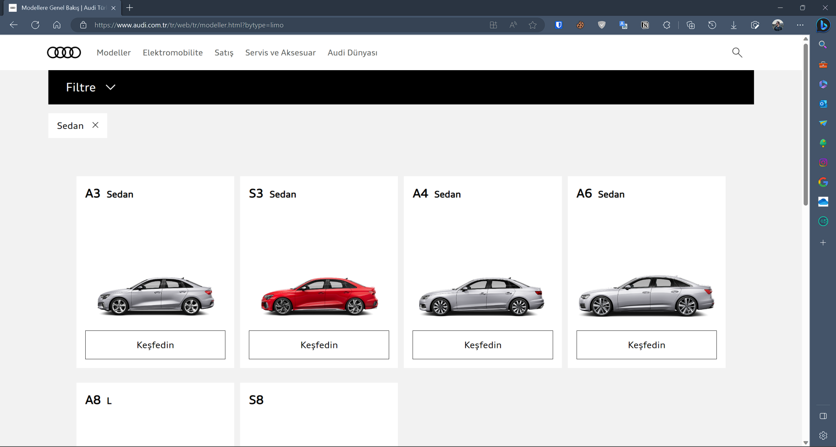Start a Web Capture screenshot
The width and height of the screenshot is (836, 447).
[755, 25]
